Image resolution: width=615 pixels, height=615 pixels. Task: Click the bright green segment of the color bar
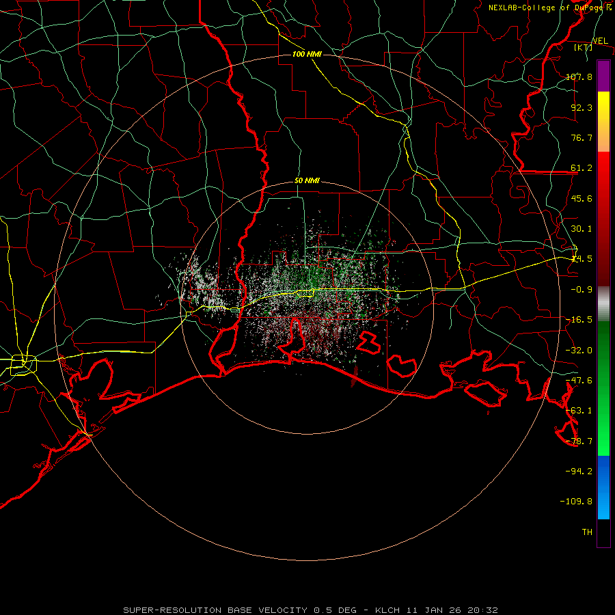pos(603,388)
